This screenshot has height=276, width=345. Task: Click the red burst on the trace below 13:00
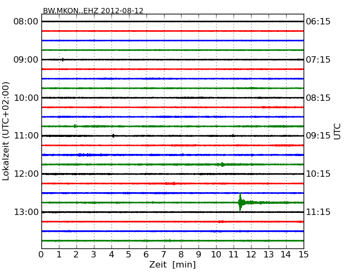tap(221, 222)
